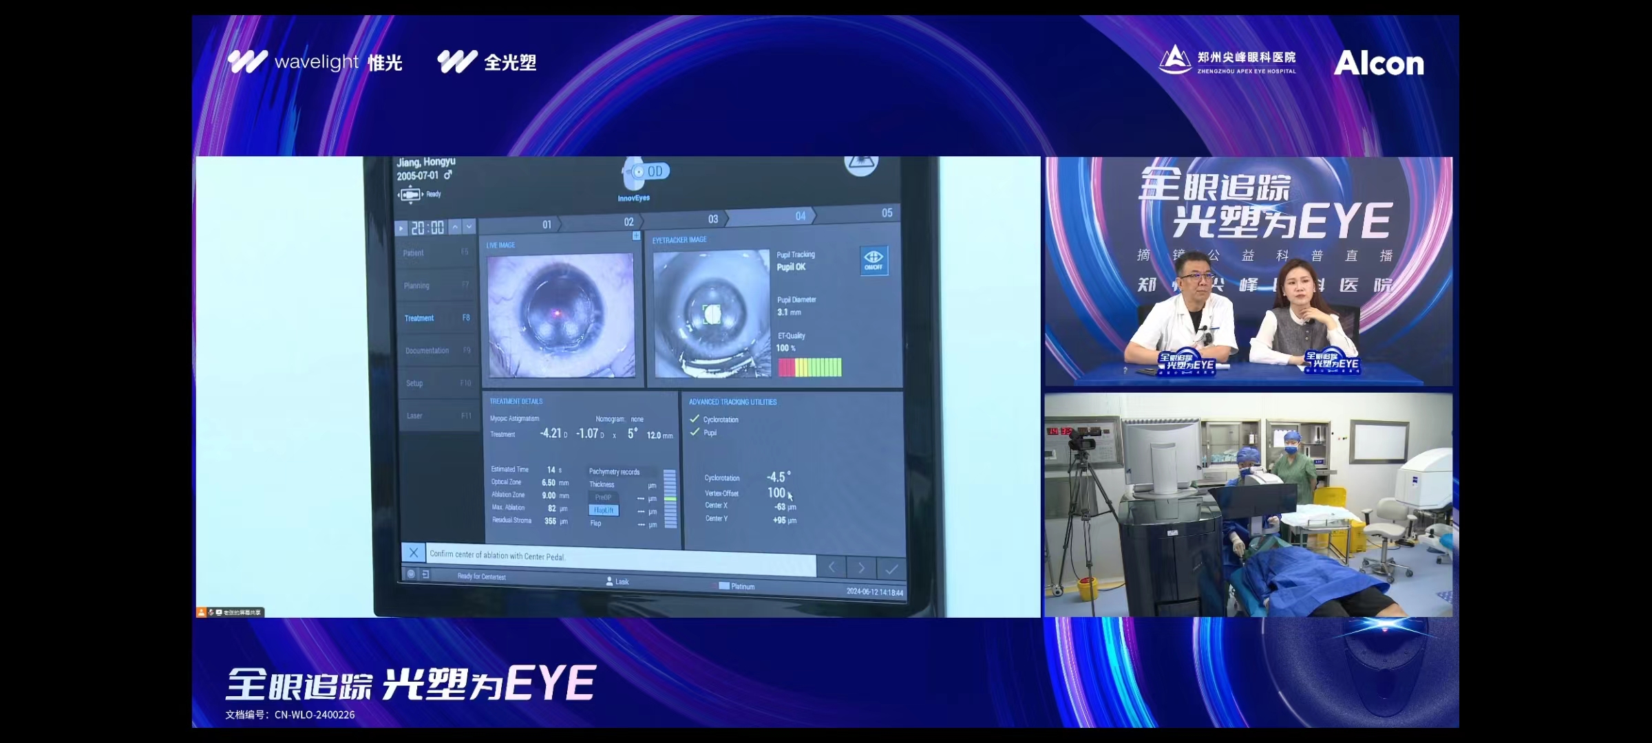1652x743 pixels.
Task: Start the 20:00 timer play button
Action: (401, 228)
